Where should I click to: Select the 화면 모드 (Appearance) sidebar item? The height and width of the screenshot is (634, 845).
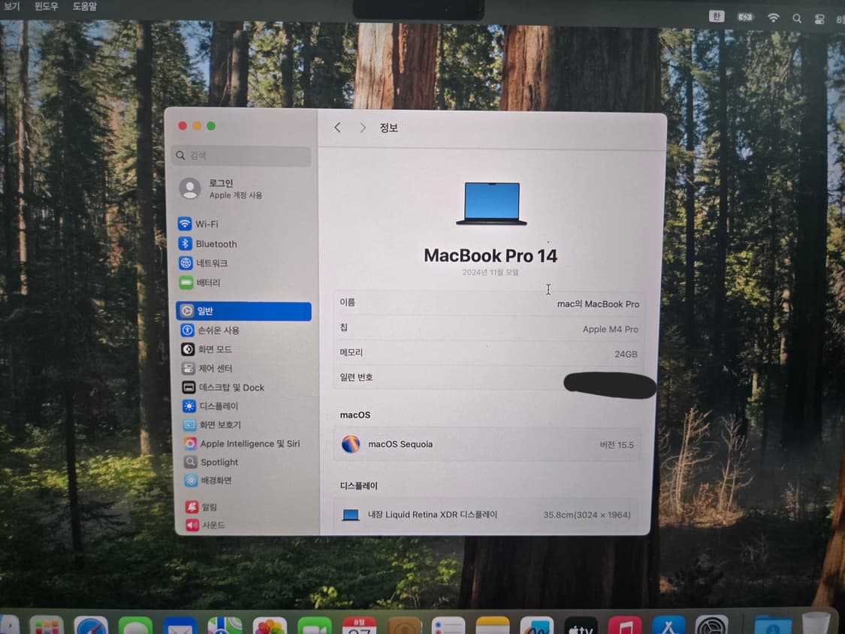point(214,350)
